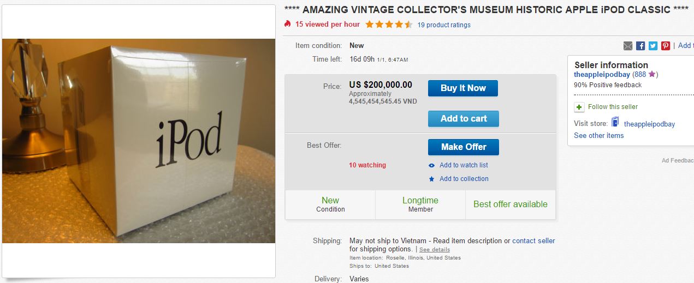Share listing via email envelope icon
The width and height of the screenshot is (694, 283).
point(628,46)
